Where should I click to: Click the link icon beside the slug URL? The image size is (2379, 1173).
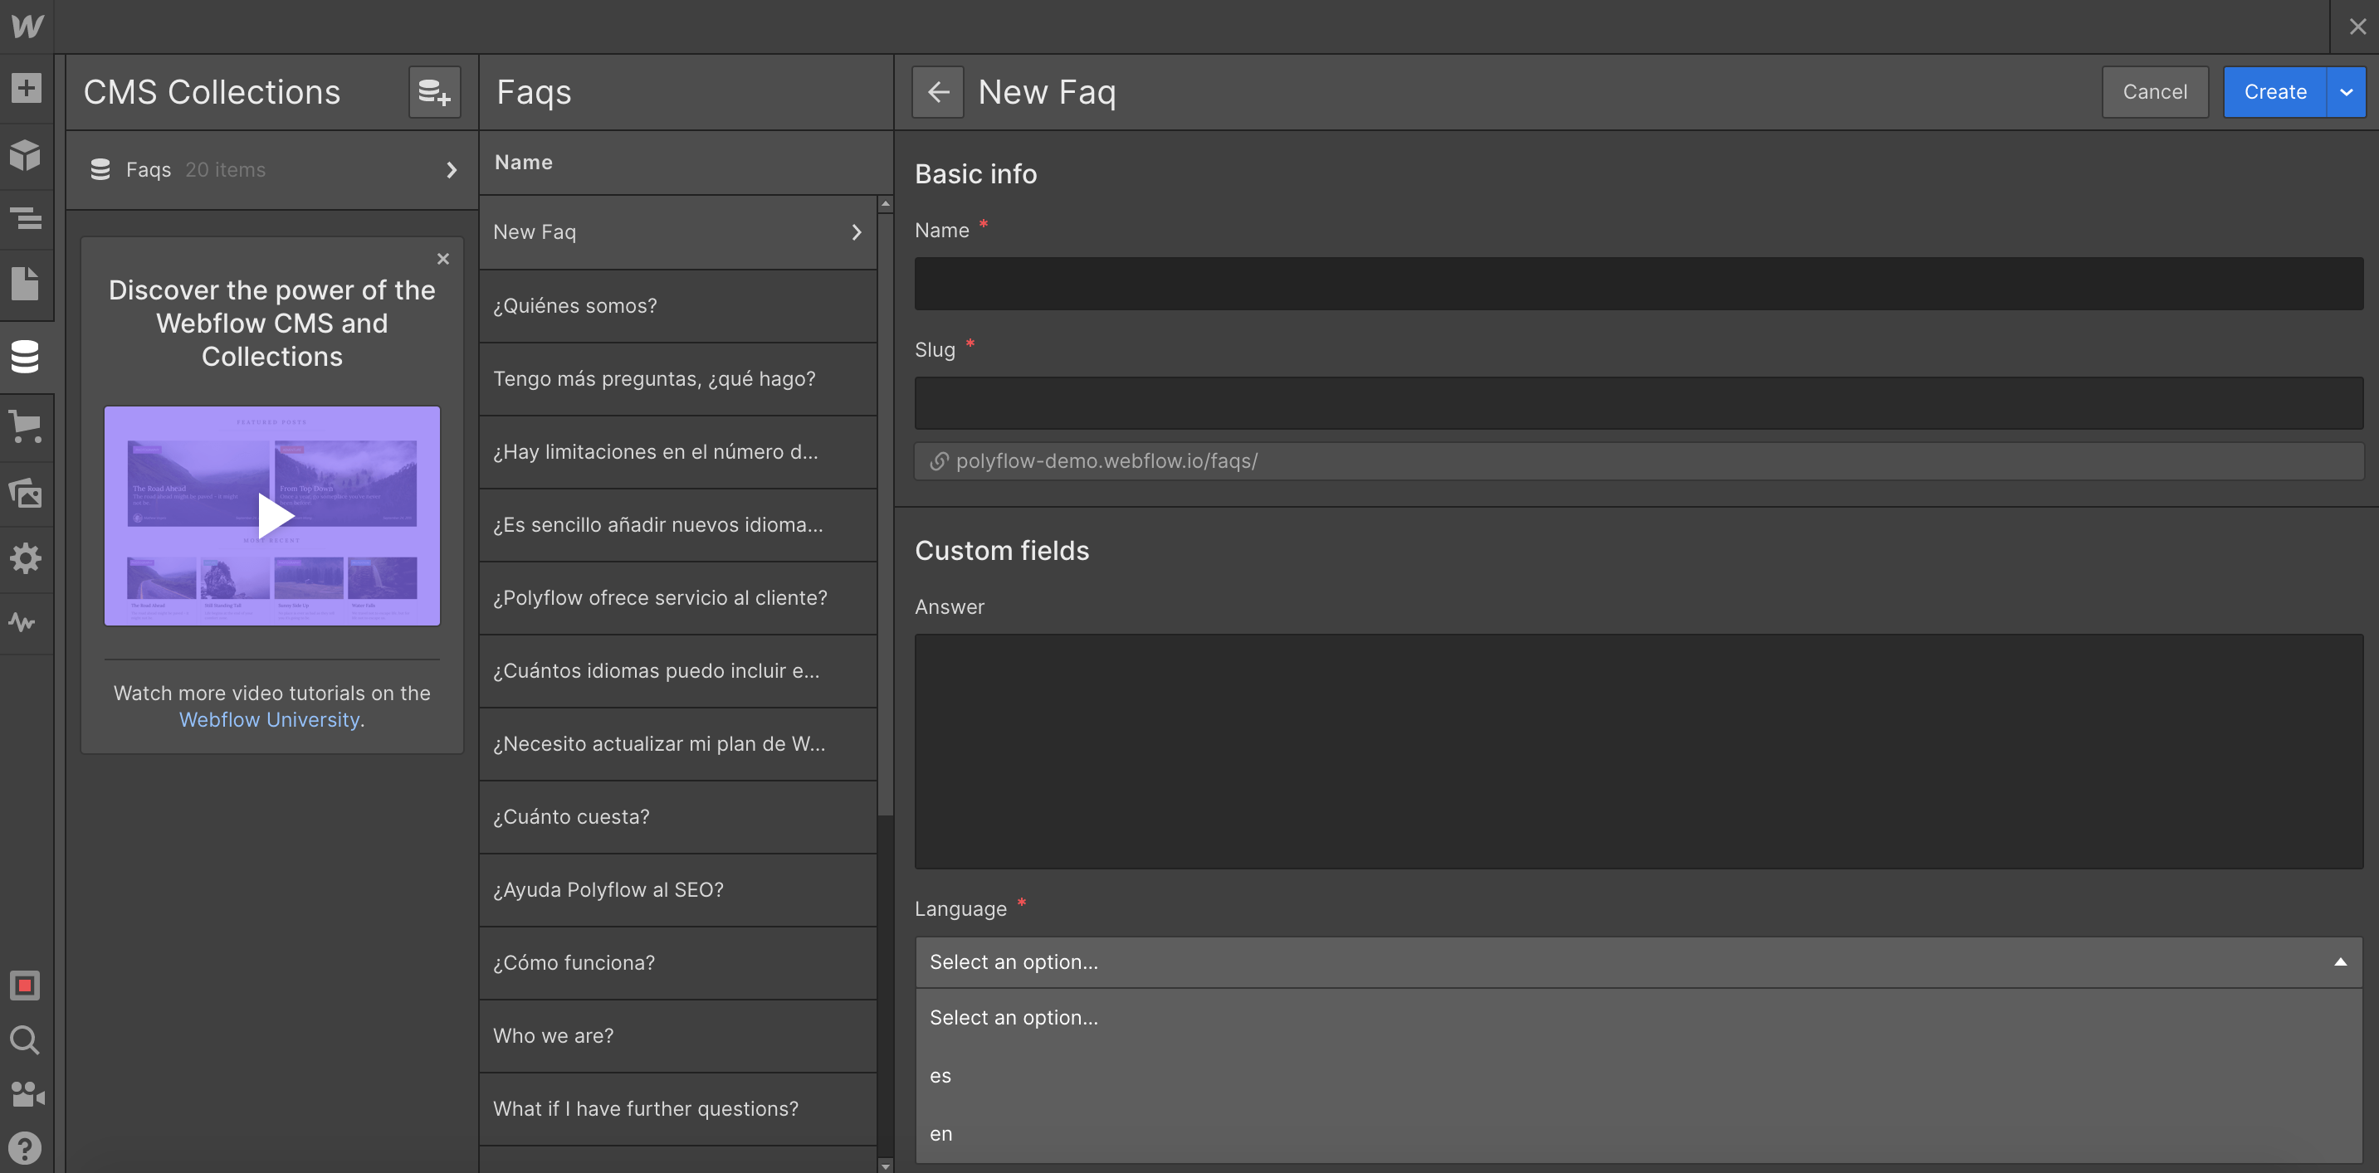click(938, 460)
